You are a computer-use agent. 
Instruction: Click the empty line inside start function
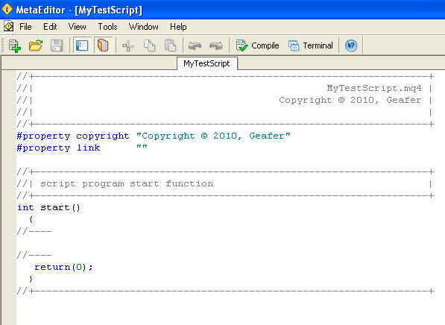225,243
